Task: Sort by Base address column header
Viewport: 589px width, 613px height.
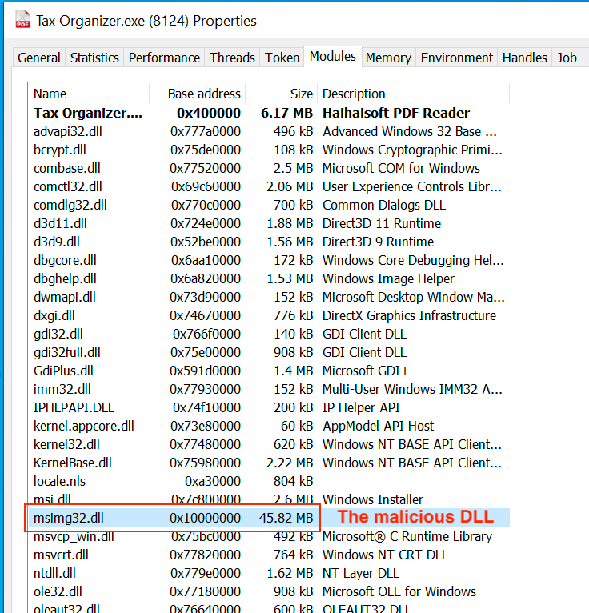Action: click(198, 94)
